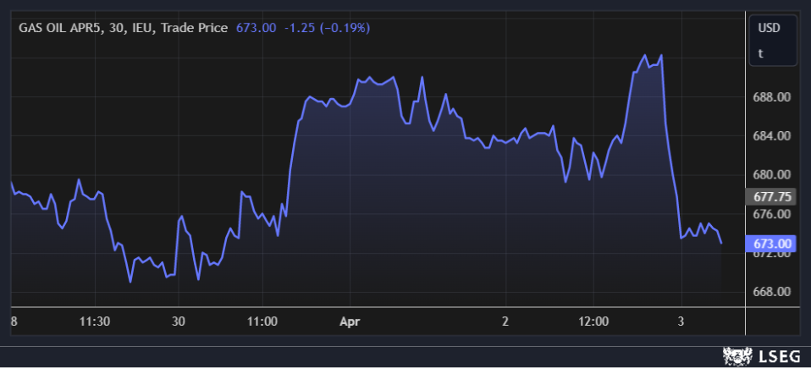The width and height of the screenshot is (811, 368).
Task: Click the gray 677.75 price axis tag
Action: tap(771, 196)
